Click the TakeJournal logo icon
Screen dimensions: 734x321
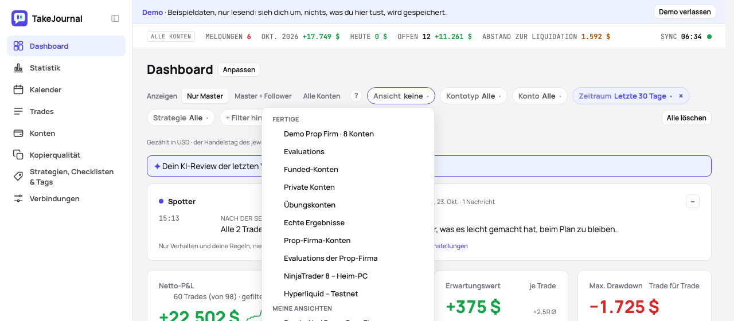[19, 18]
